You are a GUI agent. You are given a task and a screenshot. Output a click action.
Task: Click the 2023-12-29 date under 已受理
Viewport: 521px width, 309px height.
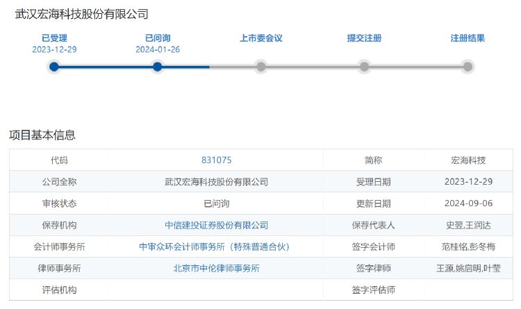coord(54,49)
